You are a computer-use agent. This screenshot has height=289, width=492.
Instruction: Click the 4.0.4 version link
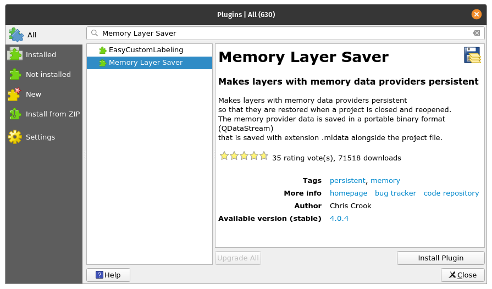339,219
